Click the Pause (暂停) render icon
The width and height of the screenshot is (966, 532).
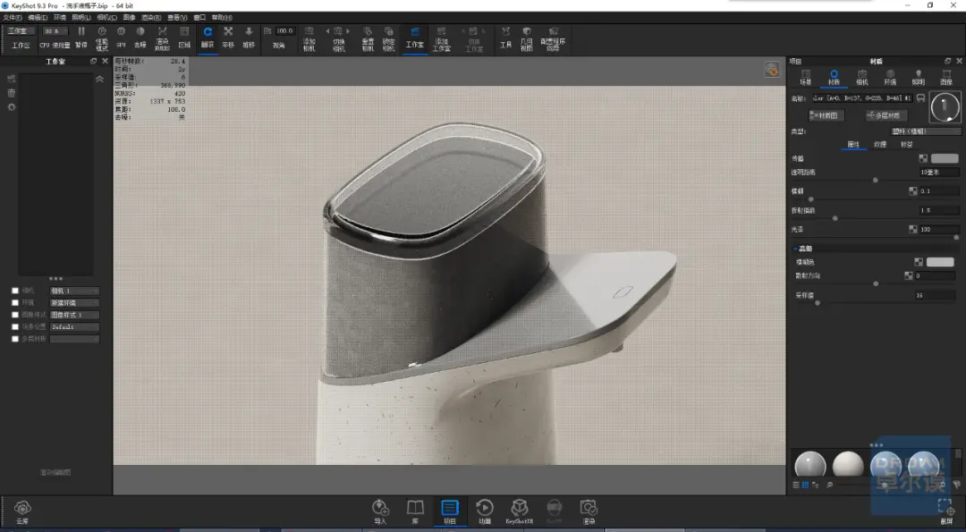81,38
